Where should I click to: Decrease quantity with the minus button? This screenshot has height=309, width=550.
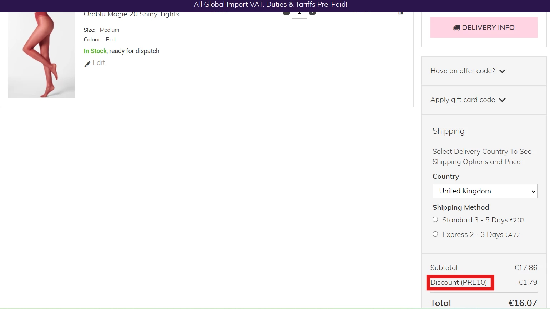tap(286, 13)
